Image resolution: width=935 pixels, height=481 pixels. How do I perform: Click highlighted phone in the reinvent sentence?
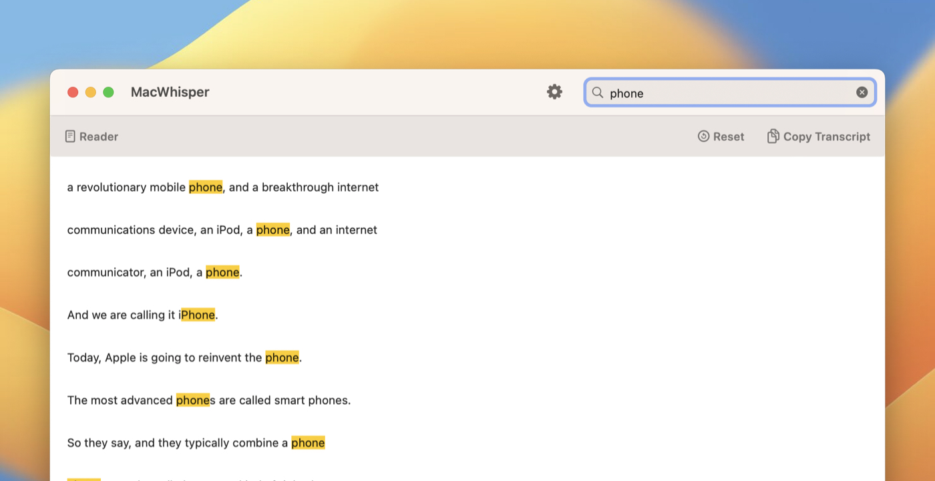pyautogui.click(x=282, y=357)
